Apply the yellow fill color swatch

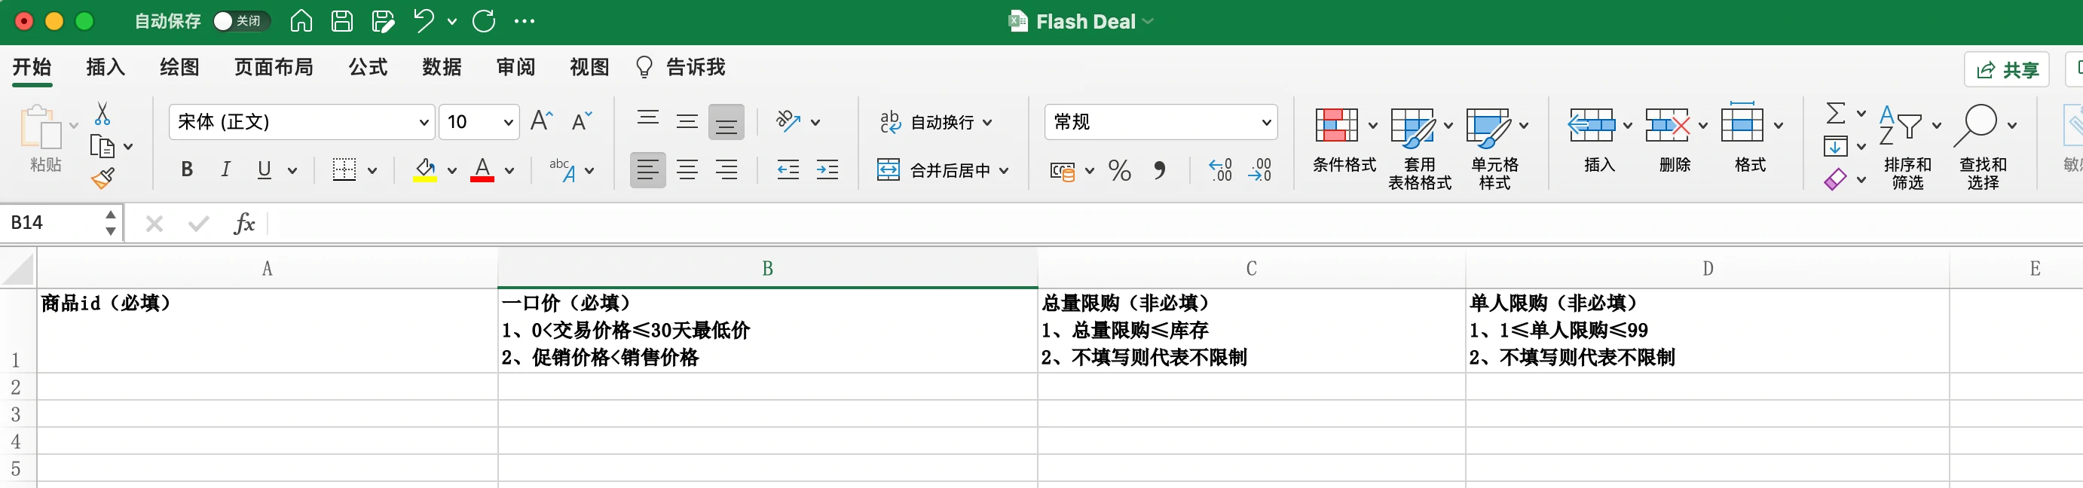coord(425,169)
